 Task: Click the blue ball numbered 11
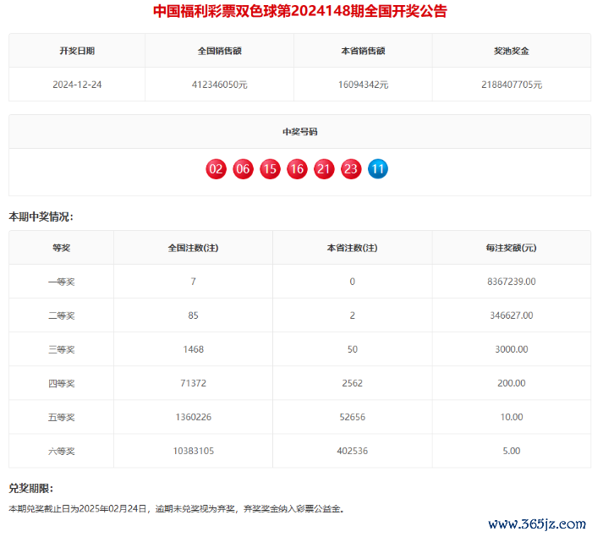point(378,169)
